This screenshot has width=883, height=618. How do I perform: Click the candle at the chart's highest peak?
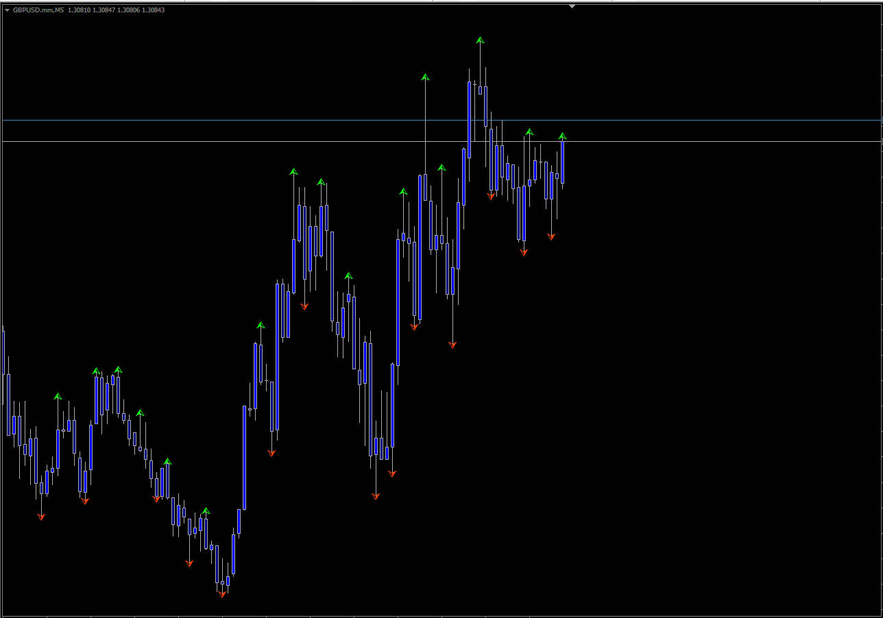[480, 90]
